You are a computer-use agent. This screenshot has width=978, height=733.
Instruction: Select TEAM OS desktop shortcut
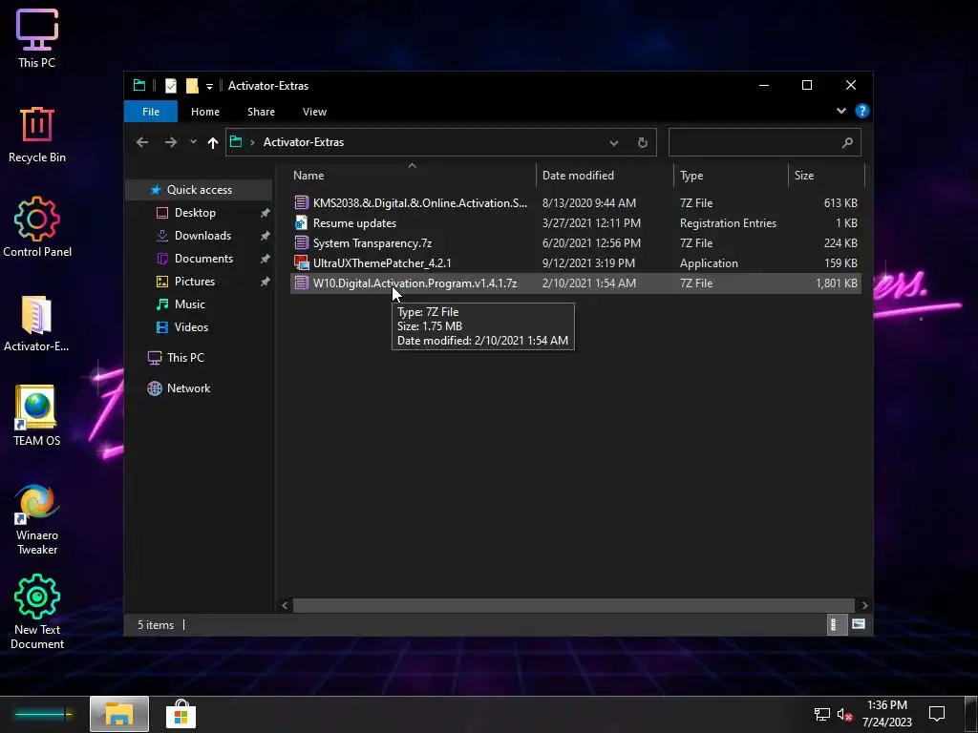pyautogui.click(x=37, y=416)
